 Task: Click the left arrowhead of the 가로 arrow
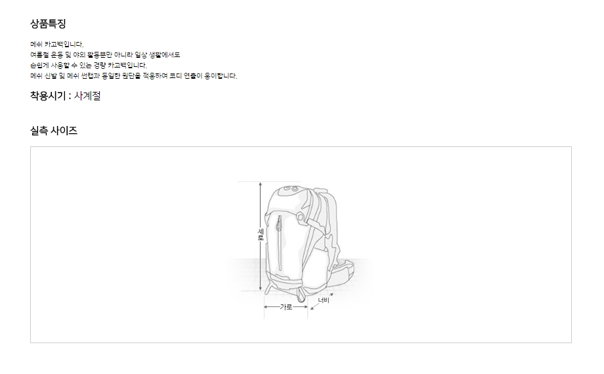coord(267,307)
